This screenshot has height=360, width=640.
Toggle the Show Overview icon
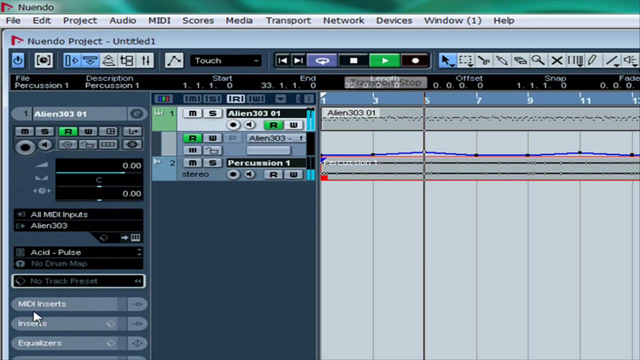coord(108,60)
